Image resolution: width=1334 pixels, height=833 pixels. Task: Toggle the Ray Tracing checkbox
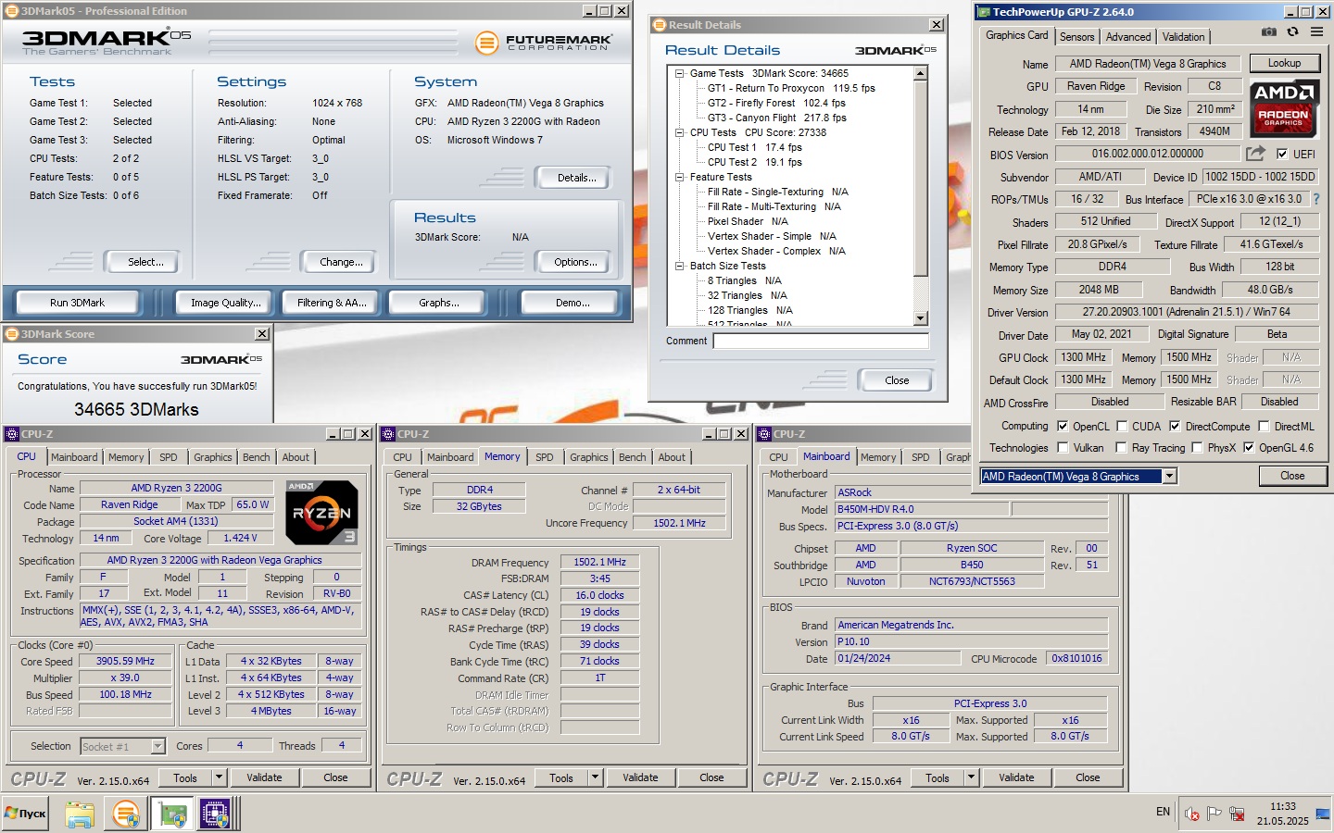(x=1122, y=448)
